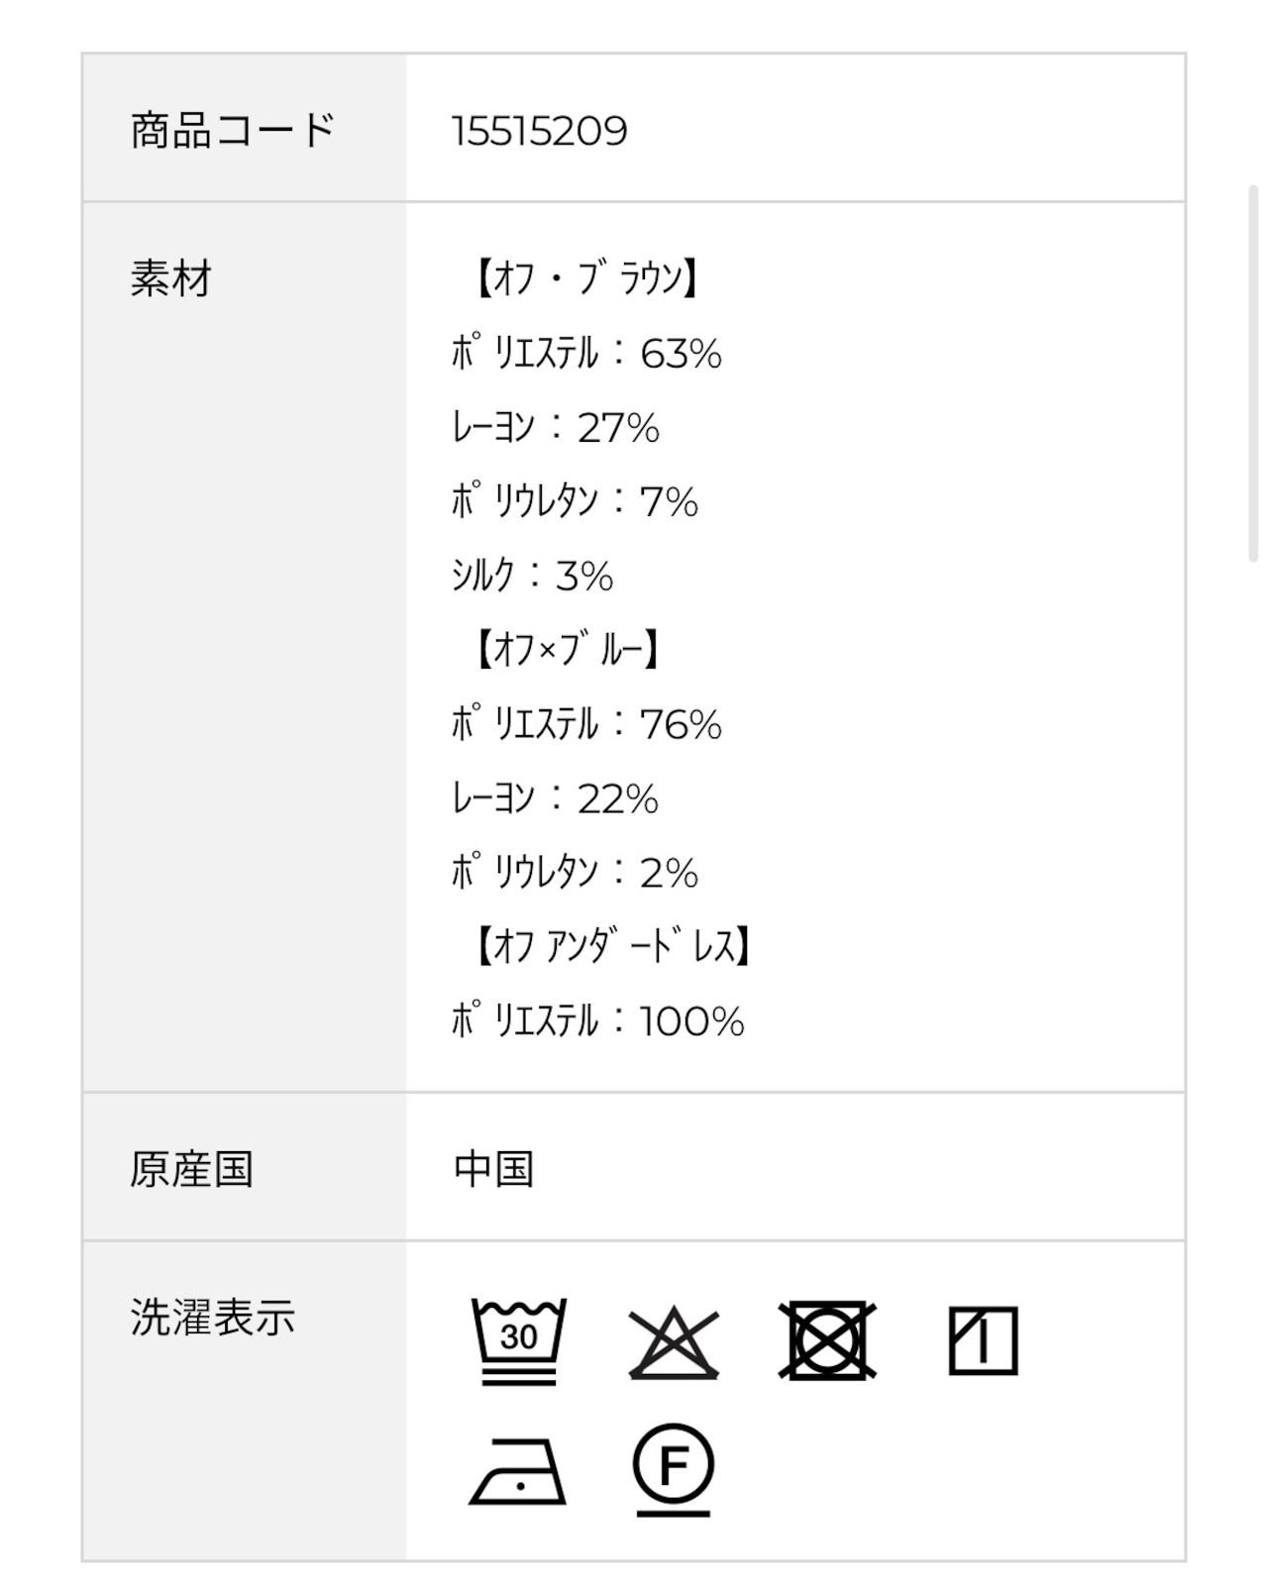Click the 【オフ・ブラウン】 material heading
This screenshot has width=1268, height=1594.
[x=586, y=279]
